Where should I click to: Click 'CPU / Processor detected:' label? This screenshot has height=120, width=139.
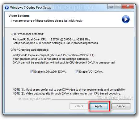coord(27,34)
